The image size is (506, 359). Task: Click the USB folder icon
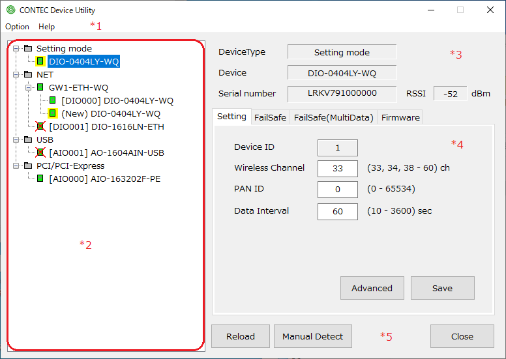(x=28, y=139)
